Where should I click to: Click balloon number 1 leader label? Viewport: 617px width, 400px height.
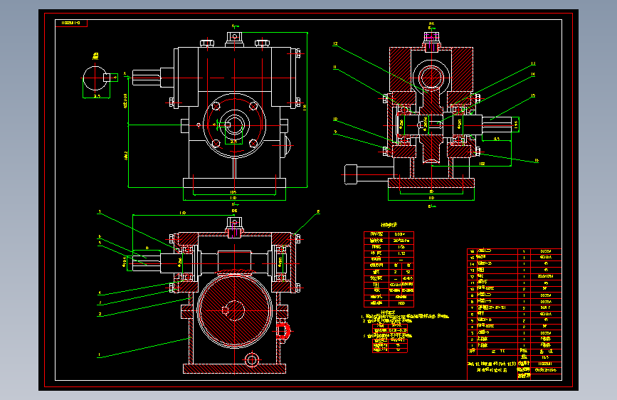(100, 354)
